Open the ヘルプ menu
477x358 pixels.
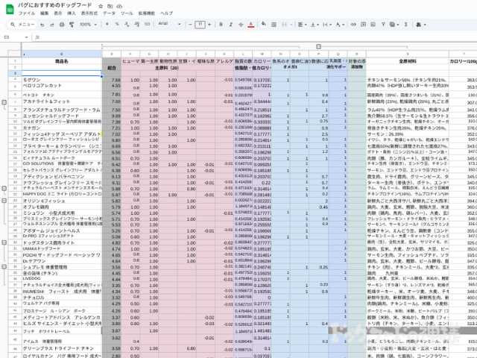point(166,13)
